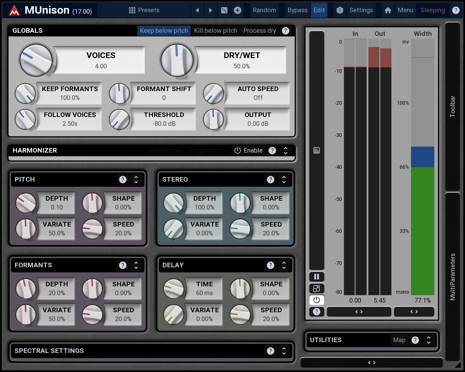Enable the Harmonizer section
This screenshot has height=372, width=465.
click(x=248, y=150)
